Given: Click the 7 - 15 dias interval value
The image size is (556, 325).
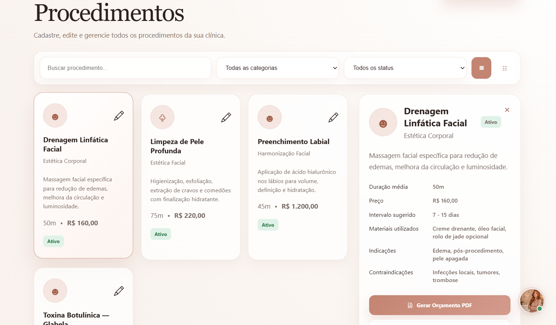Looking at the screenshot, I should pos(446,215).
